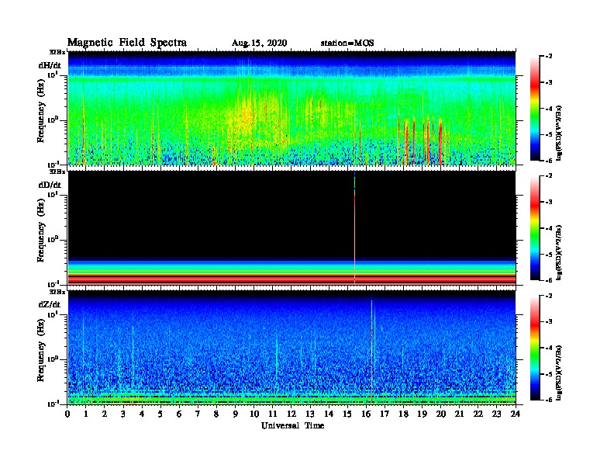
Task: Click hour label "20" on the time axis
Action: pos(441,414)
